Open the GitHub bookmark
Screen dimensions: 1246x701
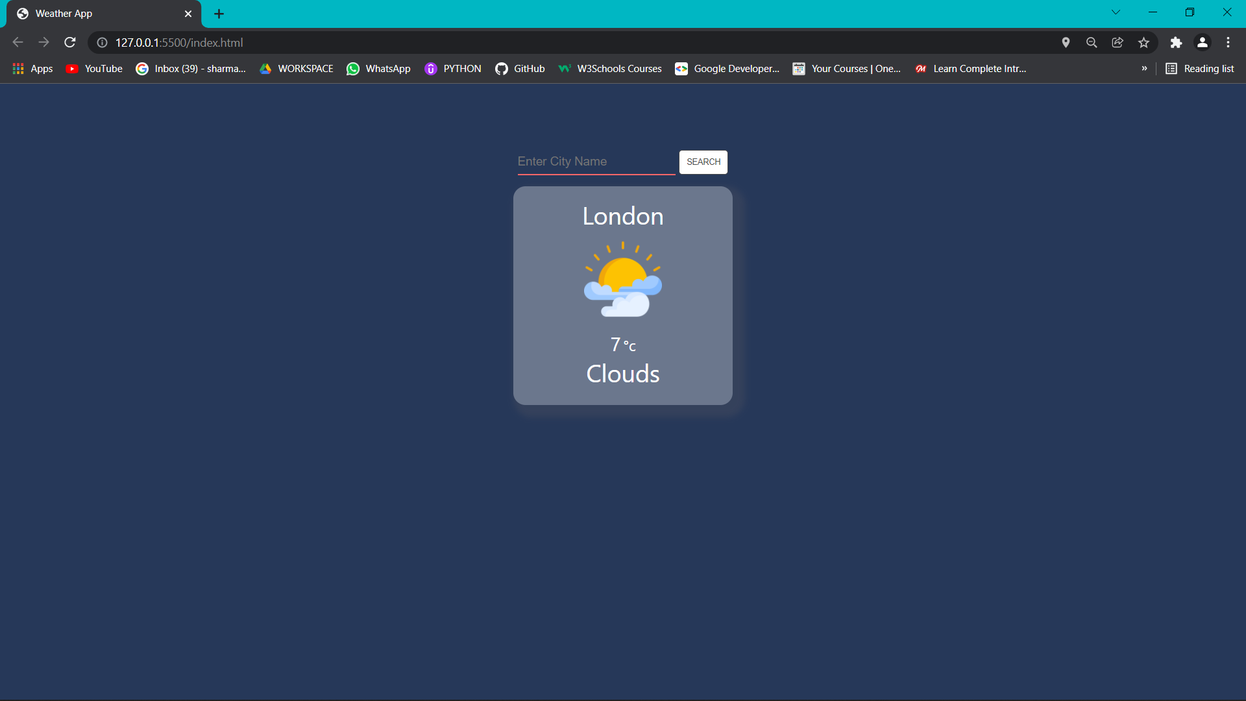[x=520, y=68]
